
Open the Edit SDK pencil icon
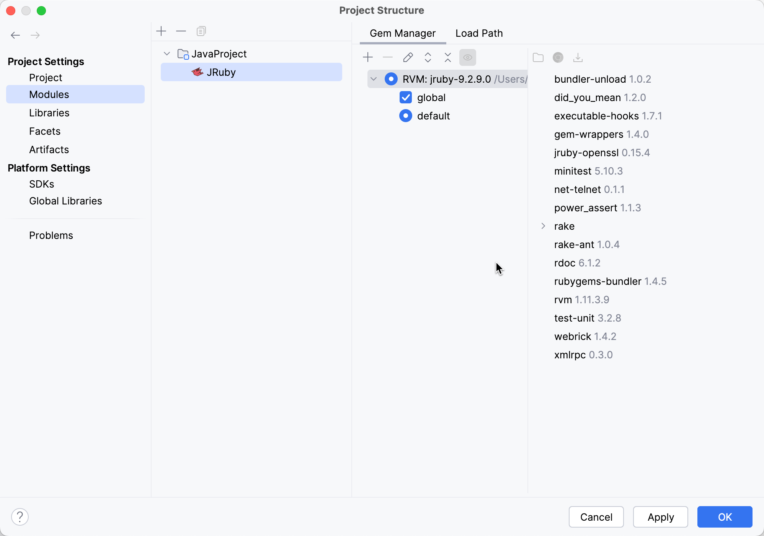tap(408, 57)
